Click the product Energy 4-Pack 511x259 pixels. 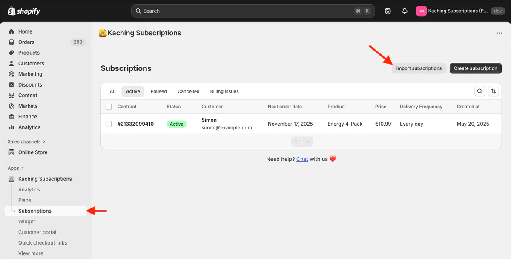point(345,124)
